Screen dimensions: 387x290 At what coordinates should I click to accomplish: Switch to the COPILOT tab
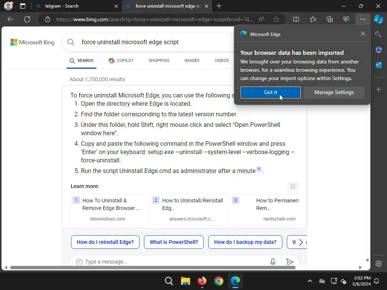click(121, 61)
